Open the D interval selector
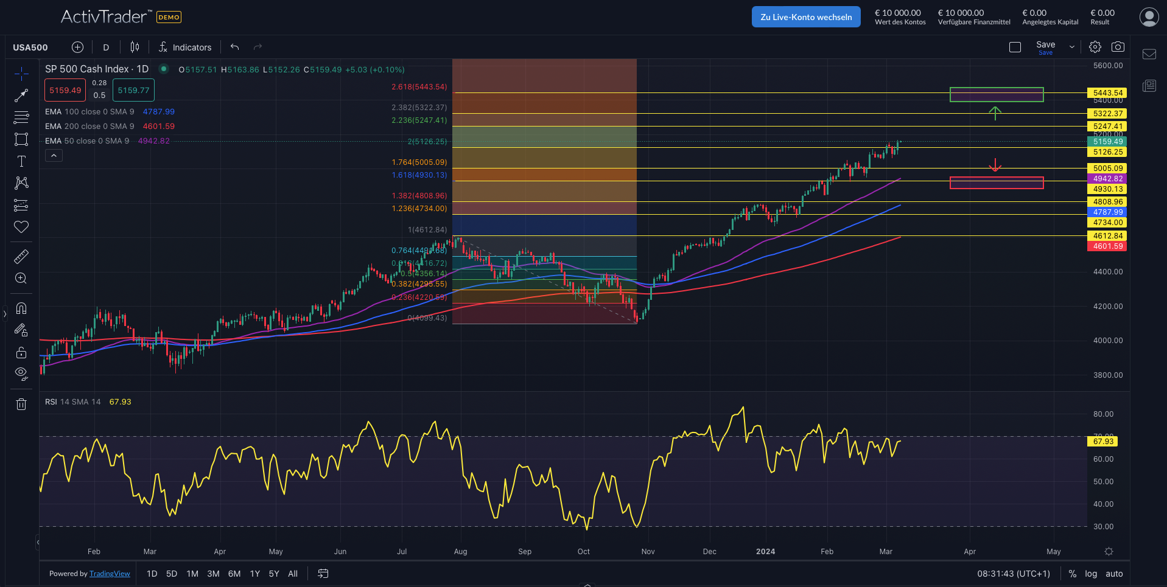Image resolution: width=1167 pixels, height=587 pixels. (x=105, y=47)
